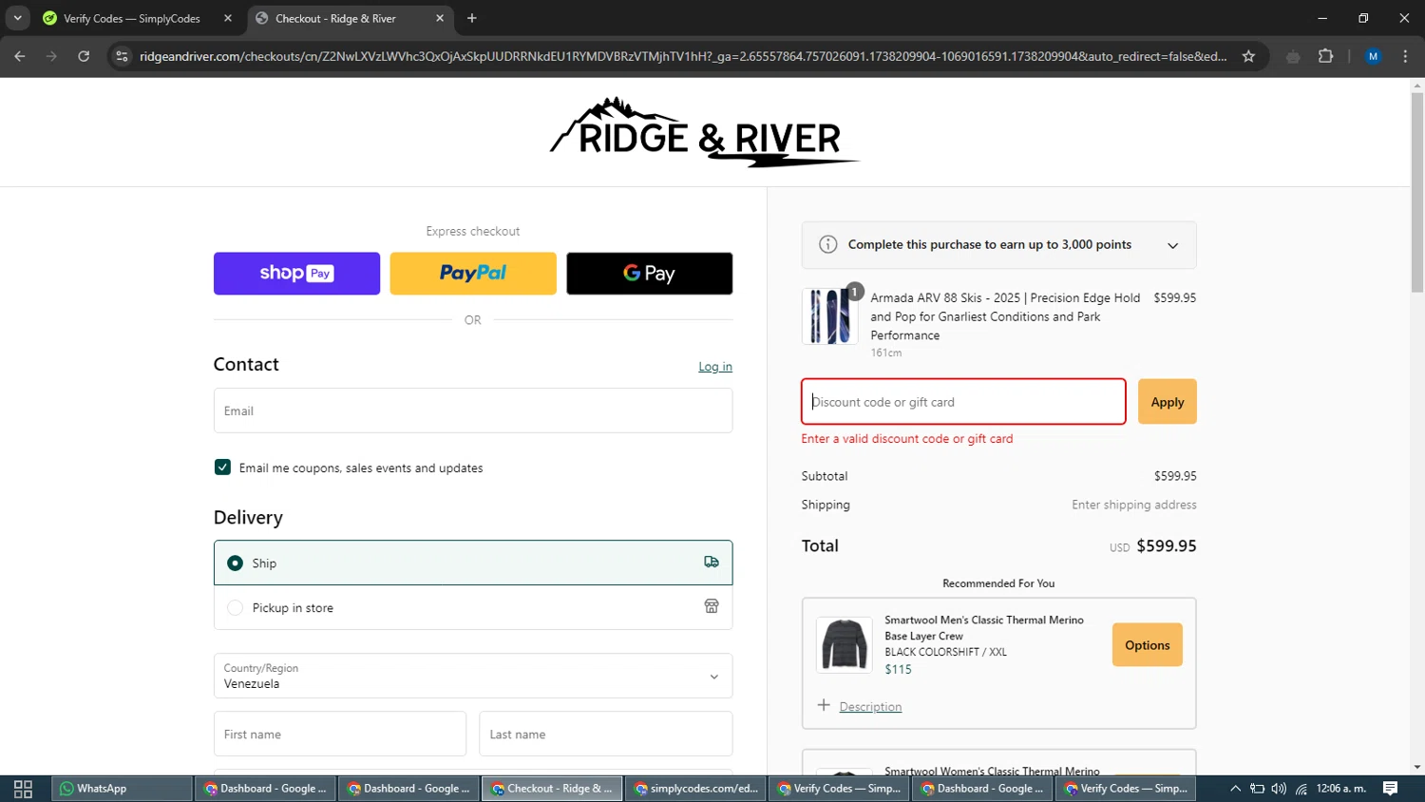Go forward in the browser
This screenshot has height=802, width=1425.
pyautogui.click(x=51, y=56)
